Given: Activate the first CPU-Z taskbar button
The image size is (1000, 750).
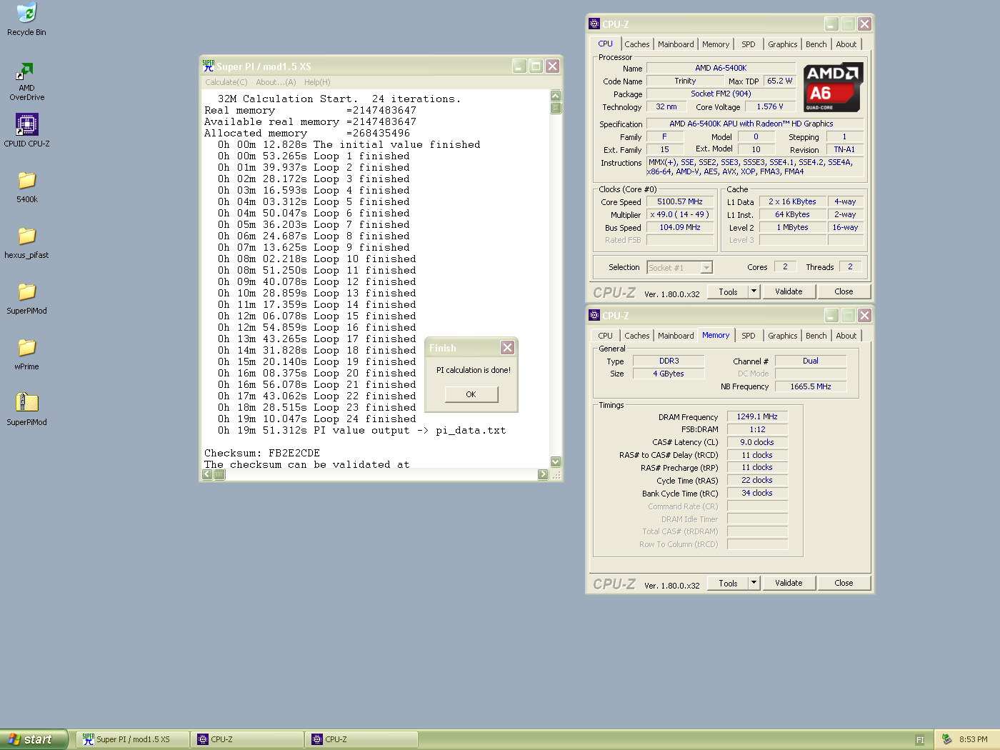Looking at the screenshot, I should [x=247, y=739].
